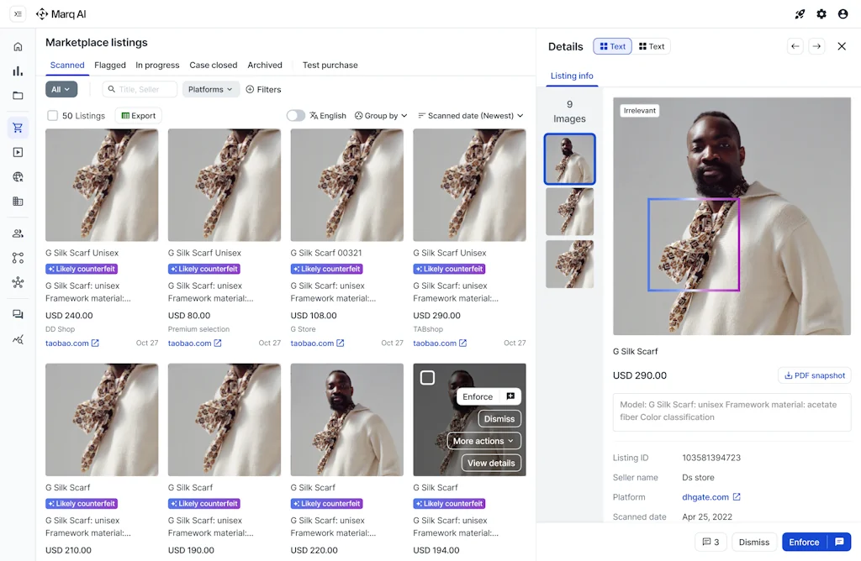Open the Scanned date (Newest) sort dropdown
Viewport: 861px width, 561px height.
click(x=470, y=116)
